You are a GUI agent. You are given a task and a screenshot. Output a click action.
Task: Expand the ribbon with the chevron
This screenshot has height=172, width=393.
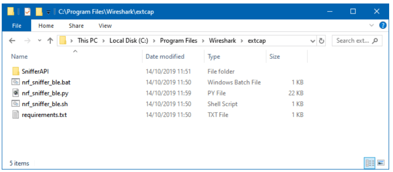[x=371, y=26]
